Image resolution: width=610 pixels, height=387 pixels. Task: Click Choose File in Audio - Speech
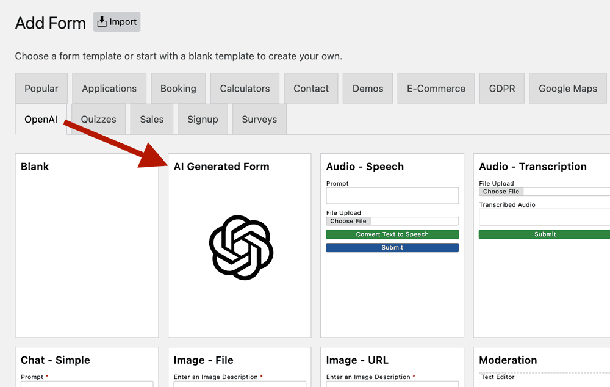point(348,221)
